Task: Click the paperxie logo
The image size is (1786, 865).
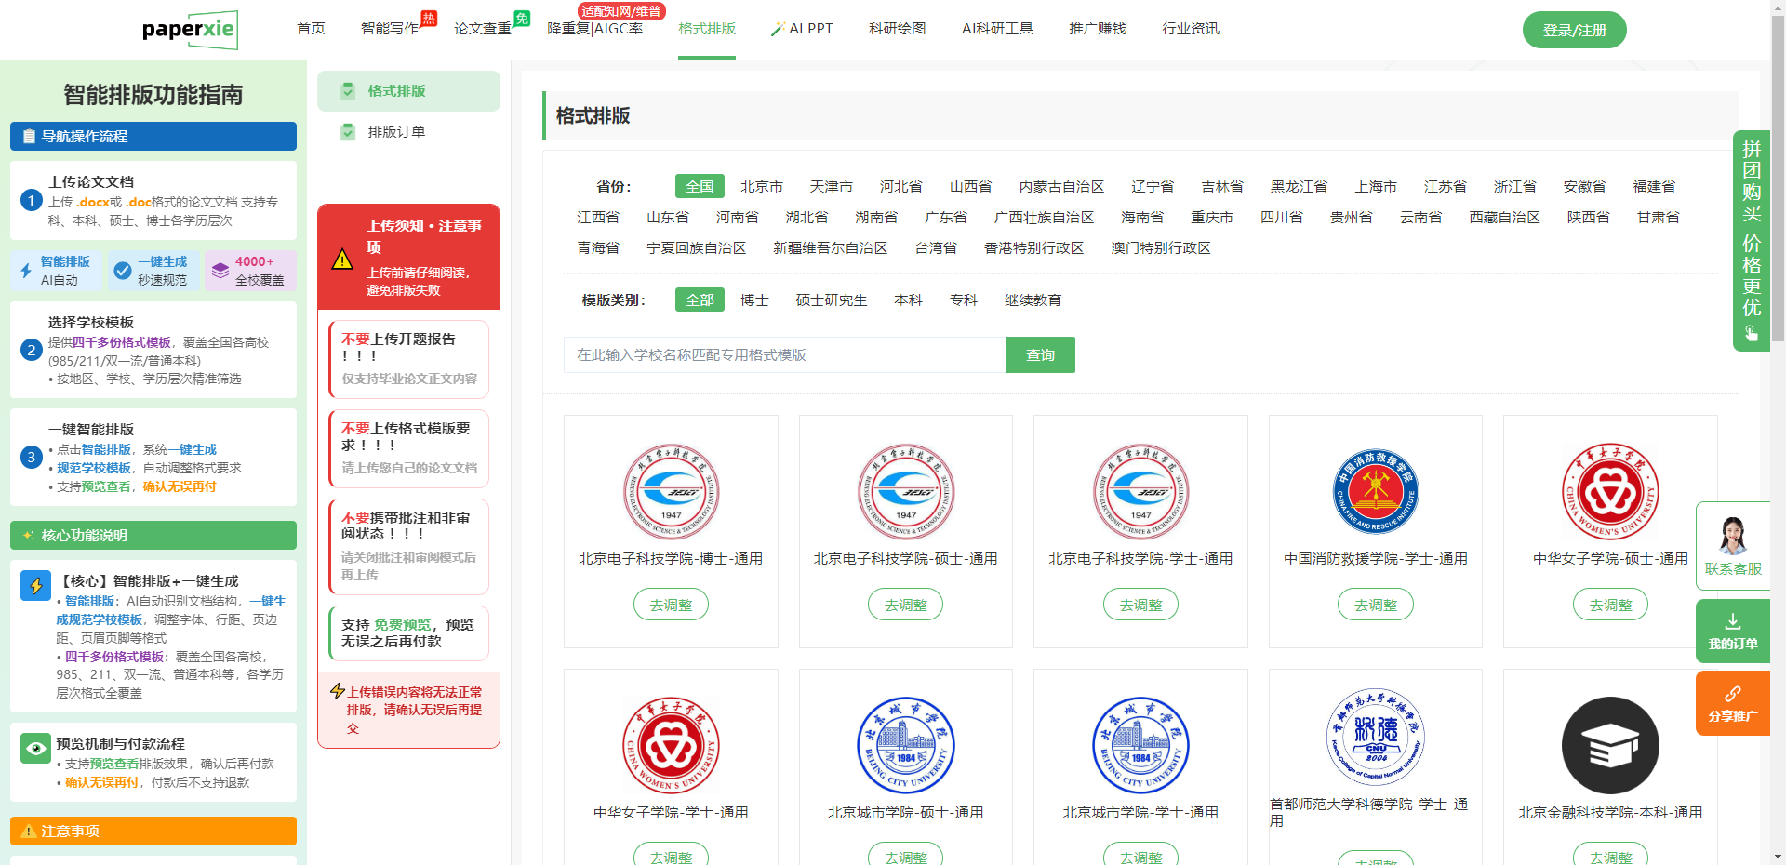Action: tap(190, 30)
